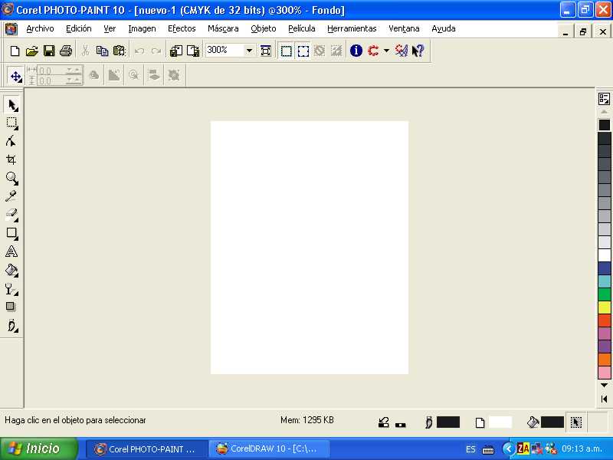Select the Interactive transparency glass tool
The width and height of the screenshot is (613, 460).
11,289
